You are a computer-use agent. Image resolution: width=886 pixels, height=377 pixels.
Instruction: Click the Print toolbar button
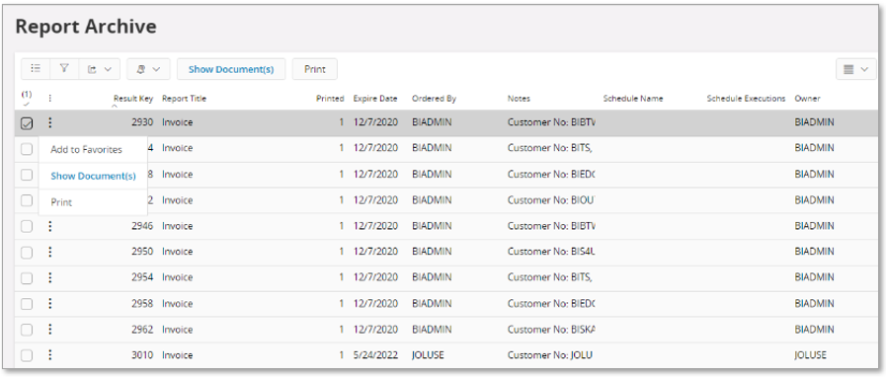315,69
